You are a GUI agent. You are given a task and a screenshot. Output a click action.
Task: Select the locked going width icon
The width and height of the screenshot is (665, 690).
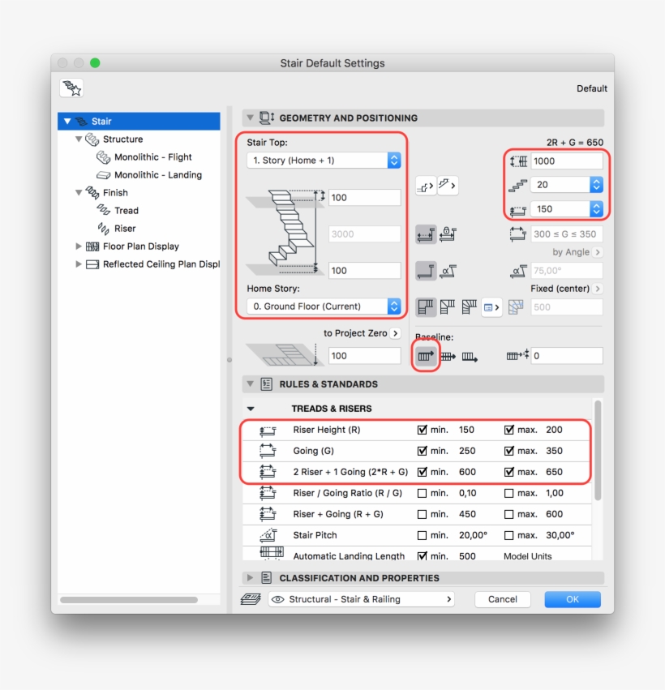coord(447,234)
